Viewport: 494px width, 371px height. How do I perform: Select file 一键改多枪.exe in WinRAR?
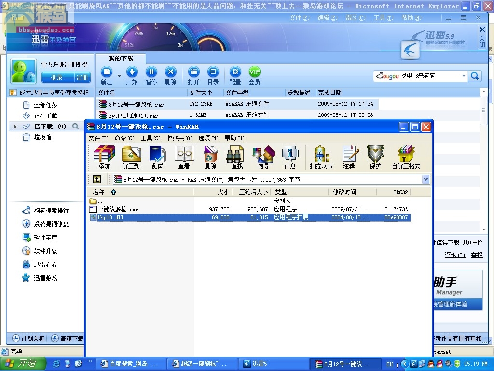coord(118,209)
